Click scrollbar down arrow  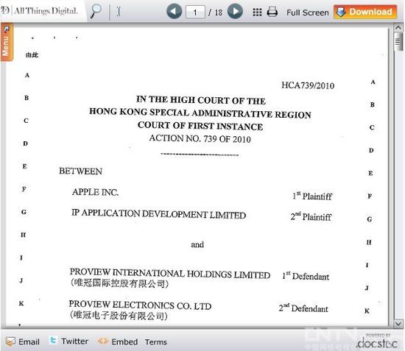[398, 323]
